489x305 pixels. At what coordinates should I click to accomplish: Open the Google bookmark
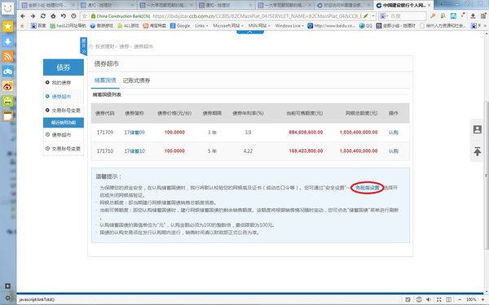pos(180,26)
